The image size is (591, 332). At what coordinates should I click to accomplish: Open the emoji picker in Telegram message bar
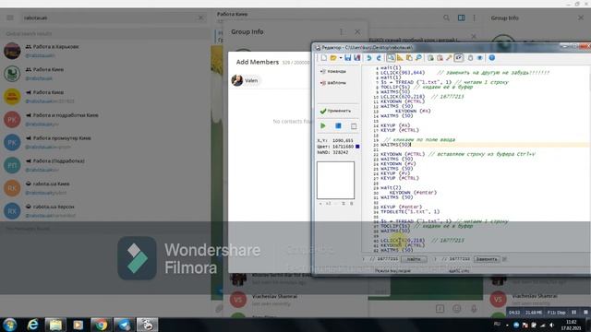(x=456, y=309)
